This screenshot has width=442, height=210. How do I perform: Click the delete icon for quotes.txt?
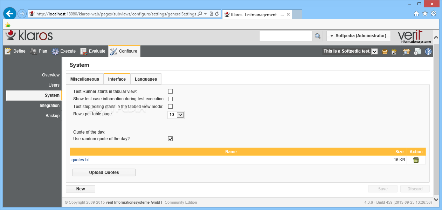click(416, 160)
